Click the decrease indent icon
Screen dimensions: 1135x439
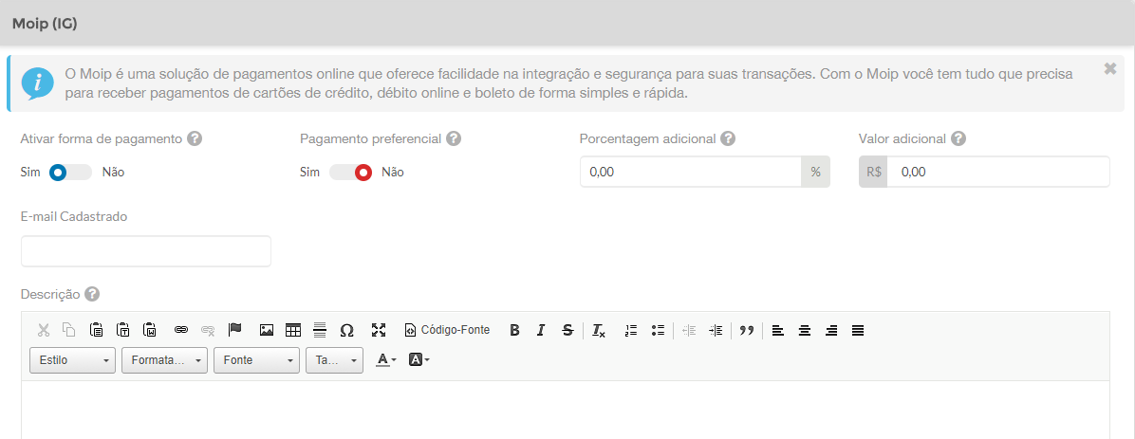[689, 331]
